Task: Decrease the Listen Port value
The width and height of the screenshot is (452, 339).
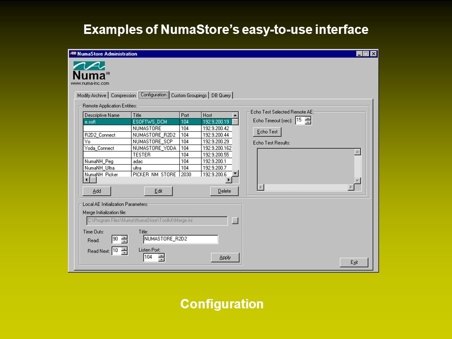Action: coord(161,259)
